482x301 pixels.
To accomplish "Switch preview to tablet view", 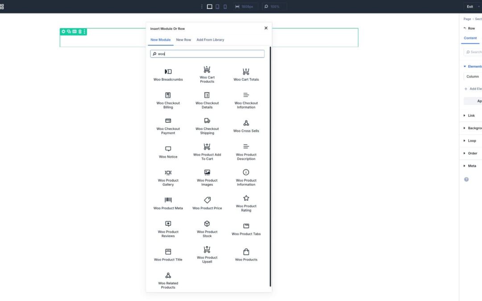I will (217, 6).
